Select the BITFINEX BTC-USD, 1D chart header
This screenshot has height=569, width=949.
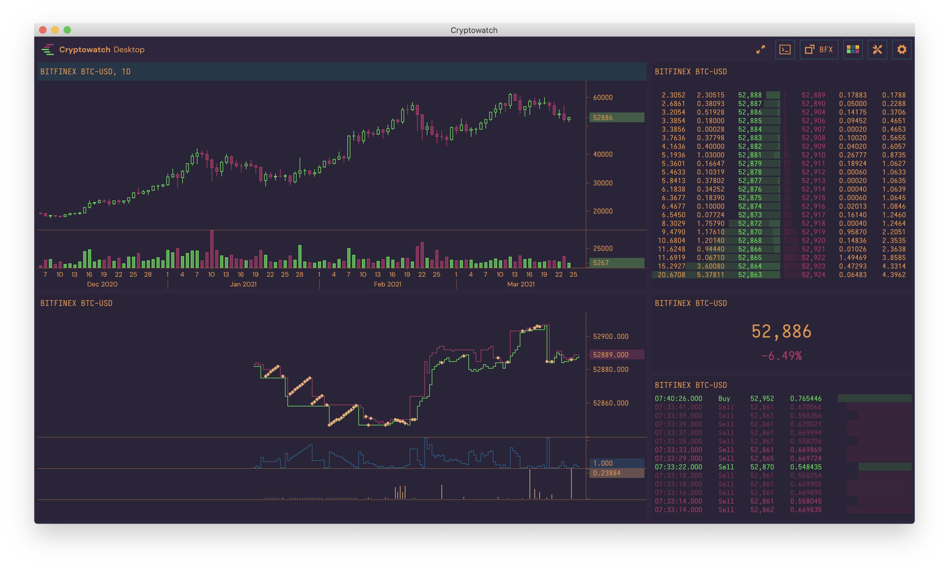(342, 72)
